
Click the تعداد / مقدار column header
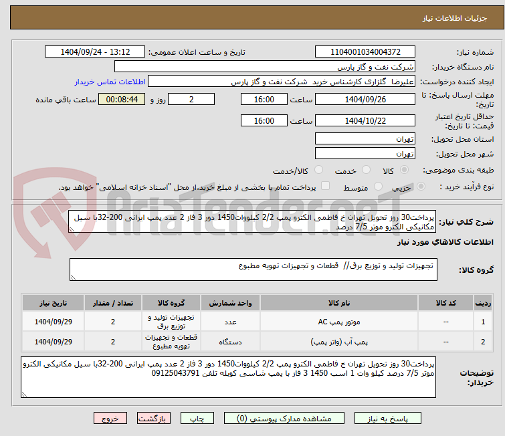coord(113,304)
